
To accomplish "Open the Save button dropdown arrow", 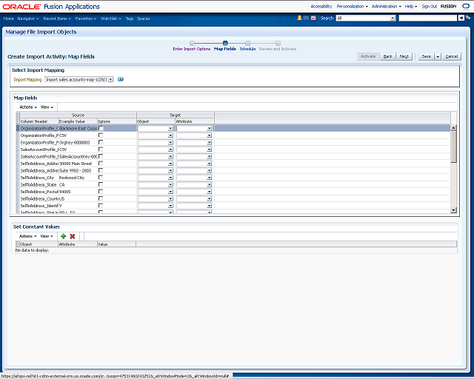I will point(438,56).
